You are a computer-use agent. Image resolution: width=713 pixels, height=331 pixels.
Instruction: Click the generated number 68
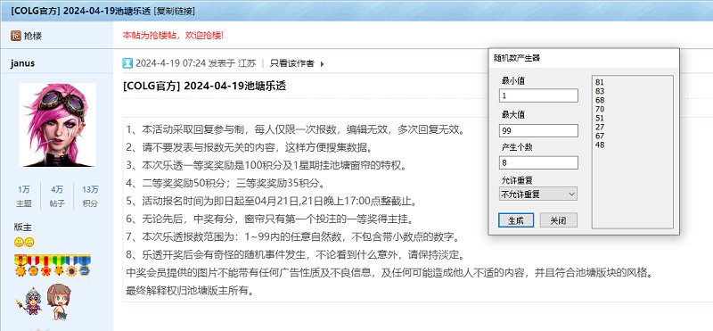599,100
